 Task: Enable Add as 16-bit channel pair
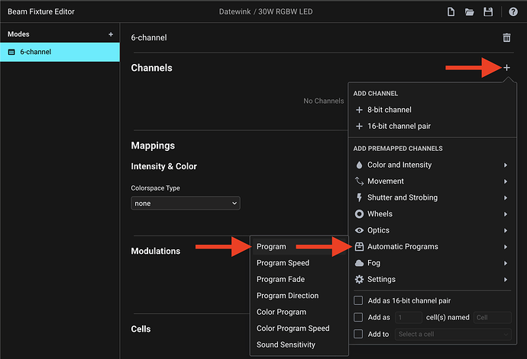(x=358, y=300)
